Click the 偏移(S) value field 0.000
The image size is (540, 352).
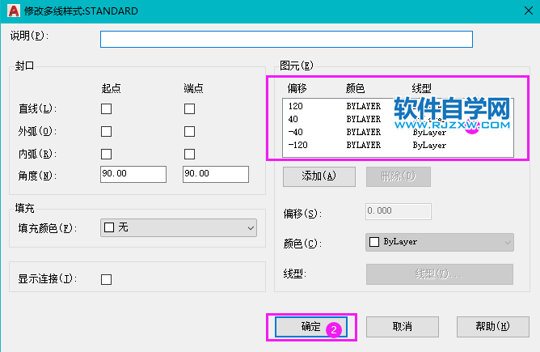398,211
